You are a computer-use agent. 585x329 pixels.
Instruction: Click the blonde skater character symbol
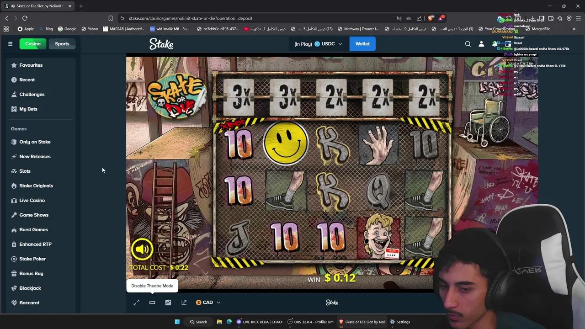point(378,237)
